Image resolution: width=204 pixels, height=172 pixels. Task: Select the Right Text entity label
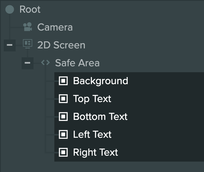pos(96,153)
